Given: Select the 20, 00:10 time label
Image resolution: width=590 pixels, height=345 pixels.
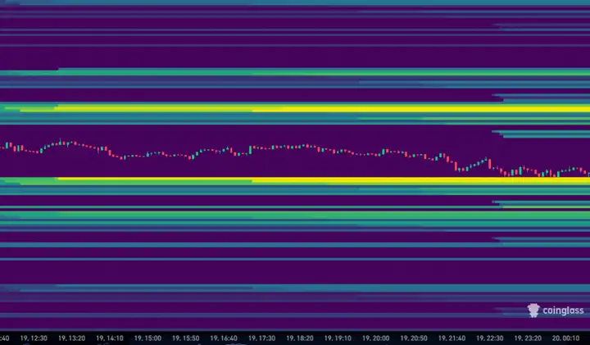Looking at the screenshot, I should pyautogui.click(x=568, y=338).
